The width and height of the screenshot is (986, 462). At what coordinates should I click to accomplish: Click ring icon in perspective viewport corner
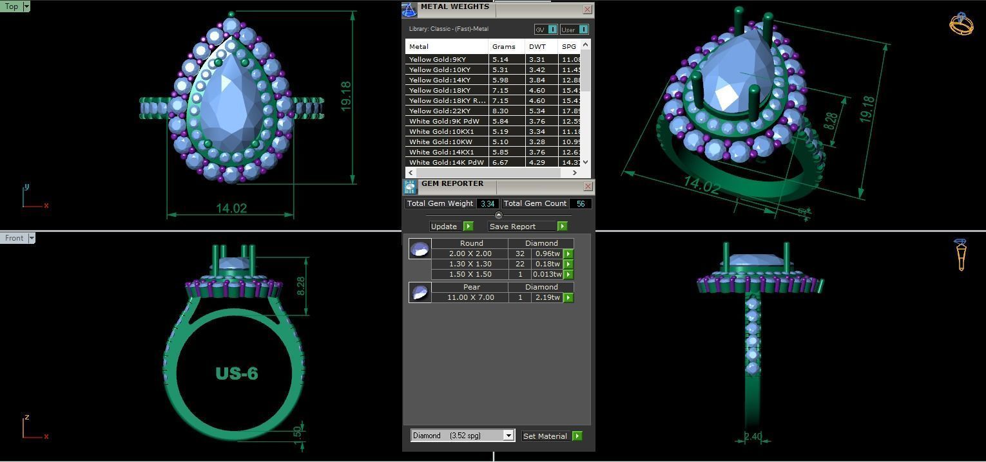[961, 24]
